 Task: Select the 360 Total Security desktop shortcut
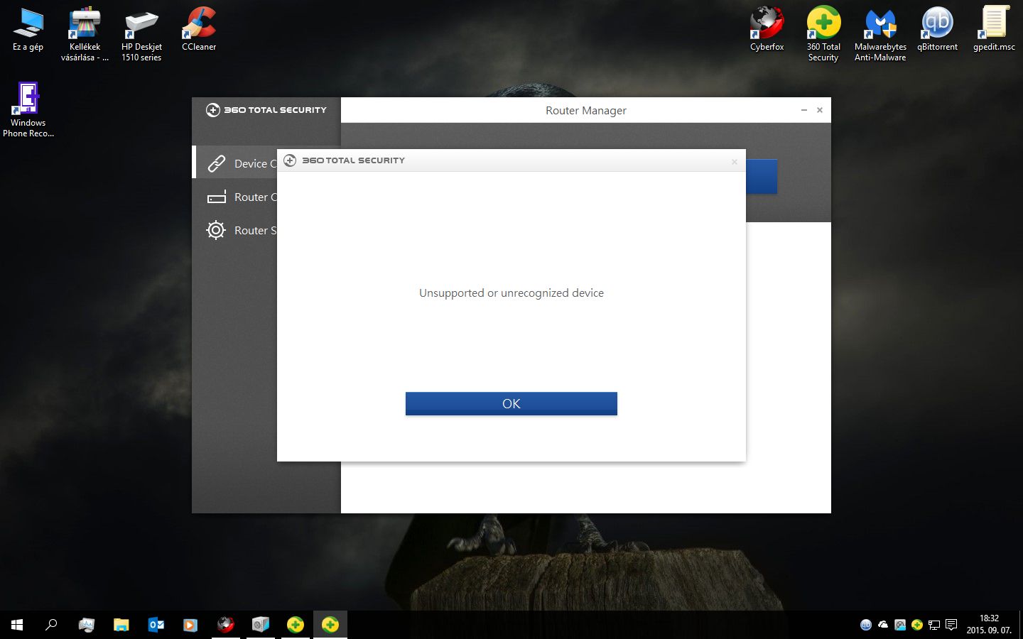coord(823,35)
